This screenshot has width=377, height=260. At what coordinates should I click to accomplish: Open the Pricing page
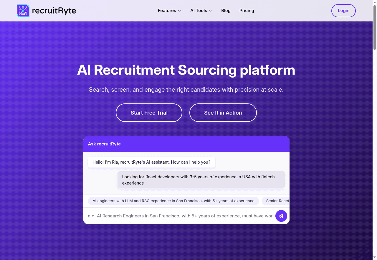pos(247,11)
